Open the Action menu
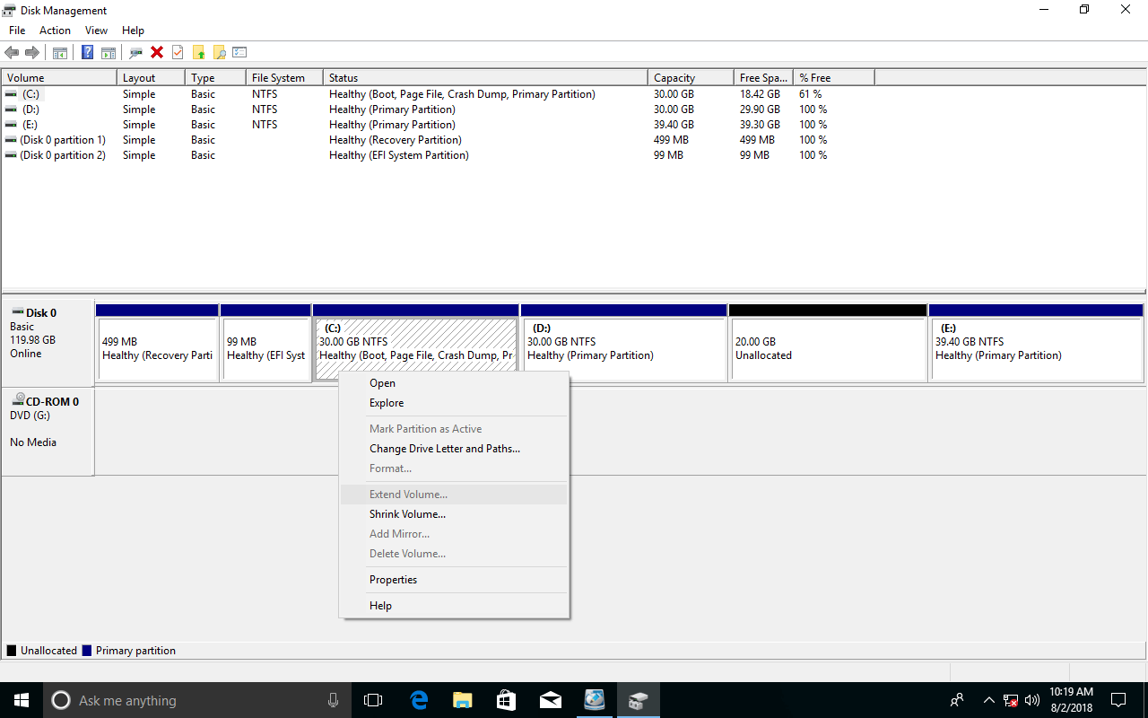The width and height of the screenshot is (1148, 718). (55, 30)
